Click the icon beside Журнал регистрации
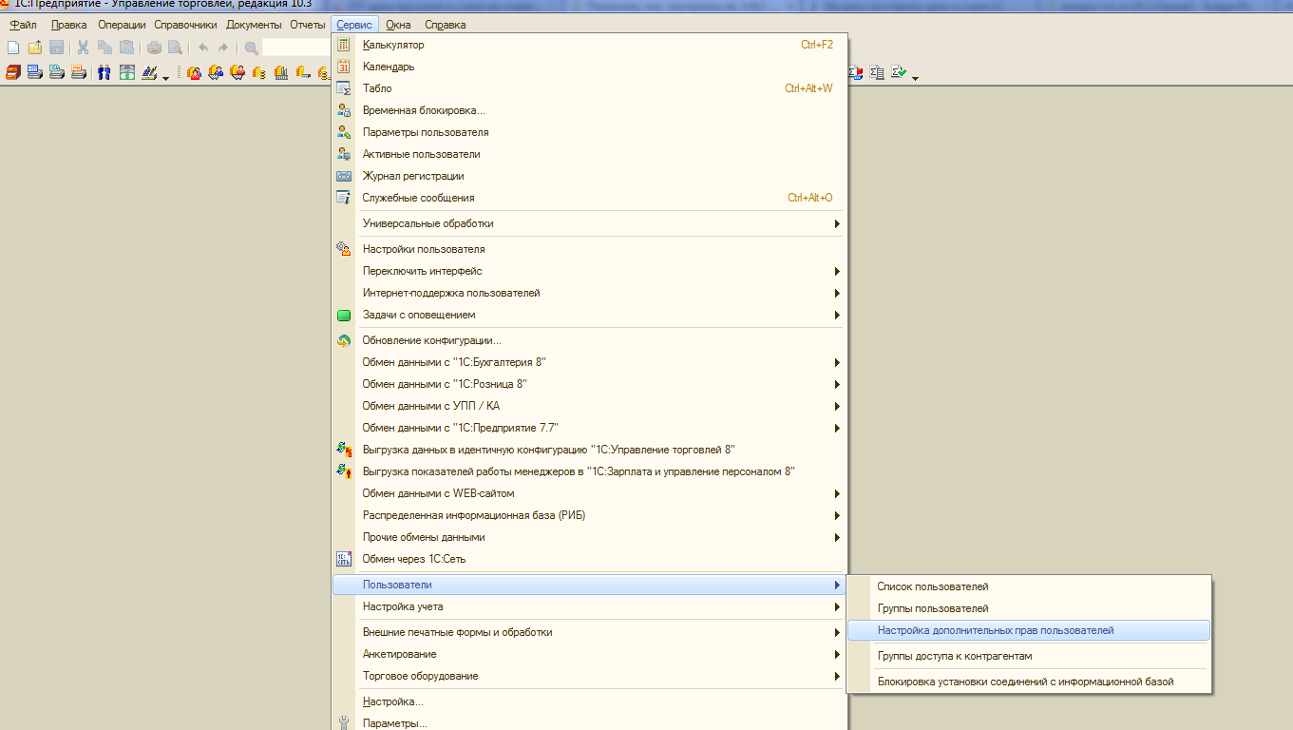The image size is (1293, 730). click(x=344, y=176)
